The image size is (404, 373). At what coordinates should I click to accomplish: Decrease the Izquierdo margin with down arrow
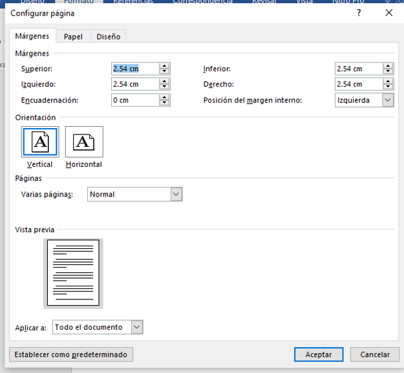[165, 87]
